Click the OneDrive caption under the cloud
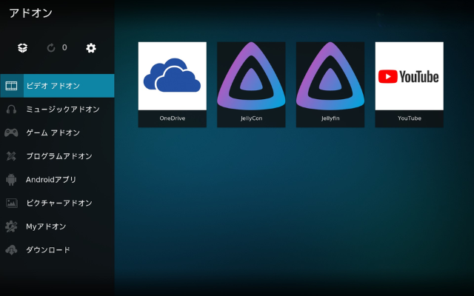Screen dimensions: 474x296 tap(172, 118)
